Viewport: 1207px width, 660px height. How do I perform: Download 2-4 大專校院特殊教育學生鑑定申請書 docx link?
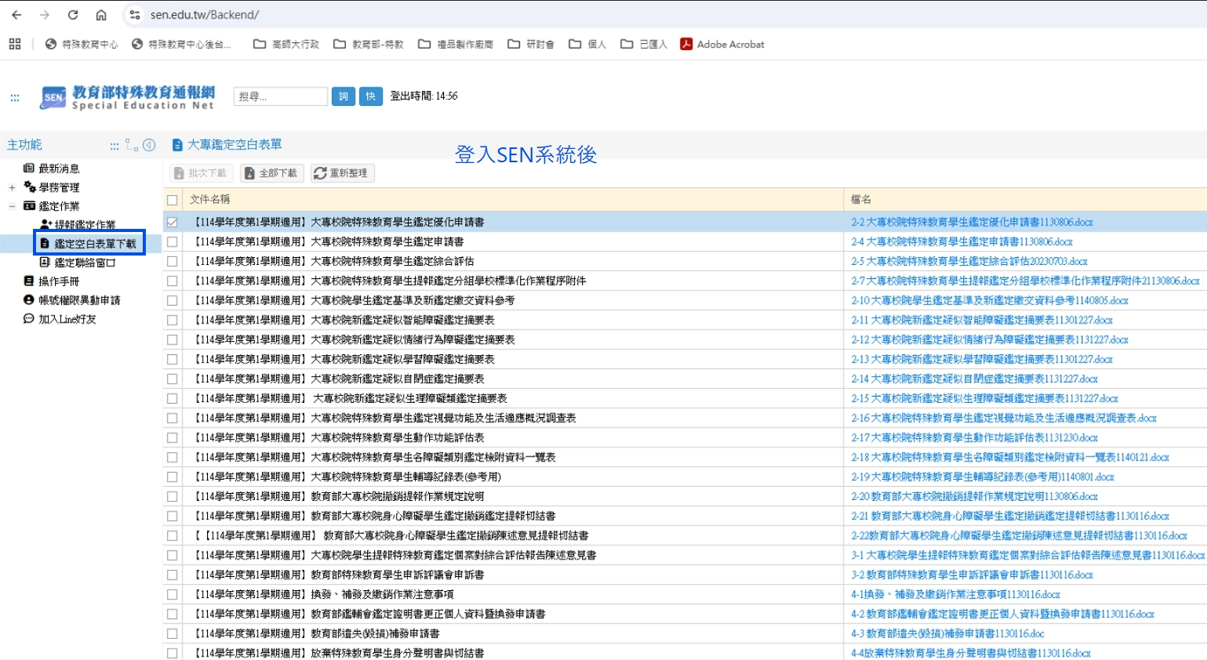962,242
